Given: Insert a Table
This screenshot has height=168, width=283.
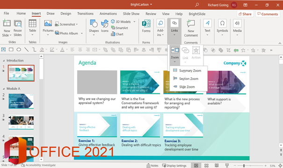Looking at the screenshot, I should (32, 28).
